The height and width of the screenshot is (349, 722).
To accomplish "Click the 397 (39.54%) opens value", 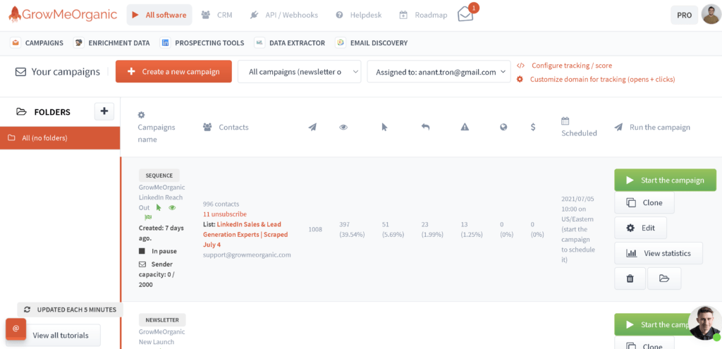I will tap(352, 229).
